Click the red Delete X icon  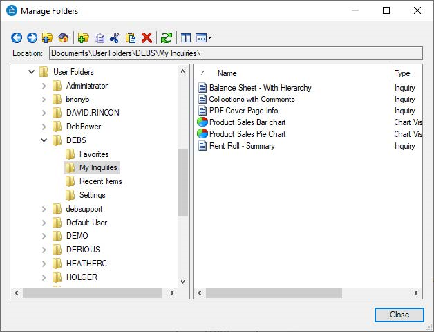tap(147, 38)
